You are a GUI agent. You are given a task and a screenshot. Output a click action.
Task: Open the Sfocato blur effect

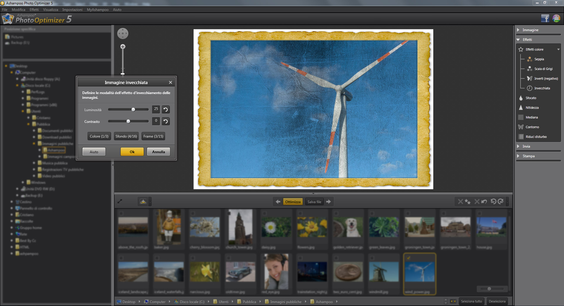click(x=531, y=98)
